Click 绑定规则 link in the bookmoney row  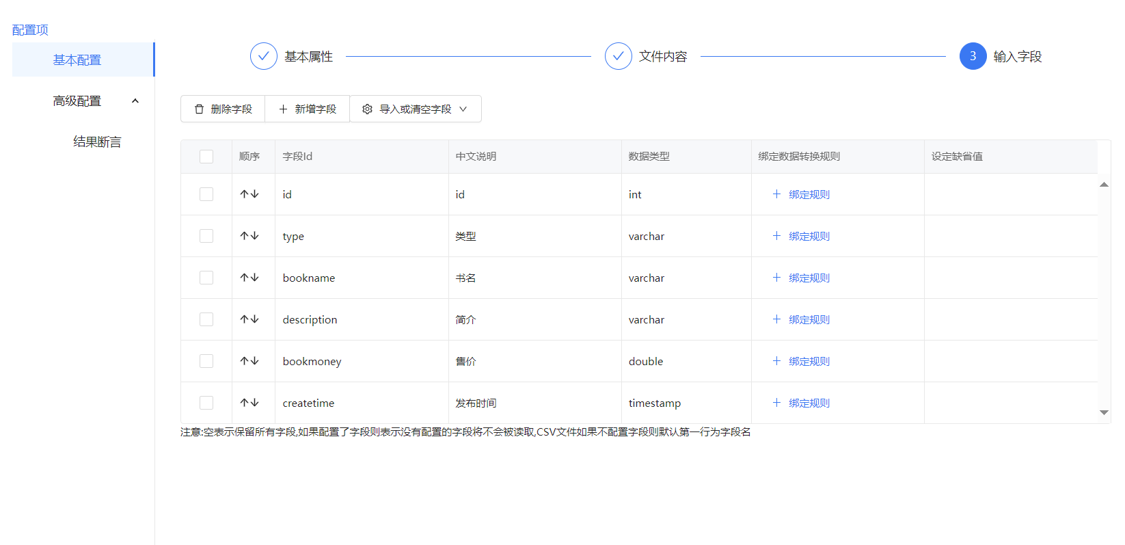point(801,361)
